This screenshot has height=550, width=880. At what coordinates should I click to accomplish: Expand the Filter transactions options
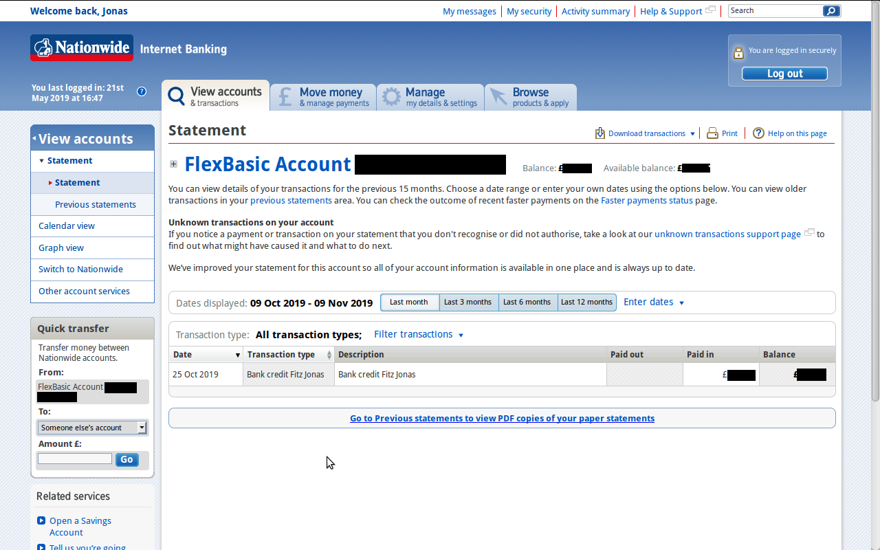click(x=418, y=335)
